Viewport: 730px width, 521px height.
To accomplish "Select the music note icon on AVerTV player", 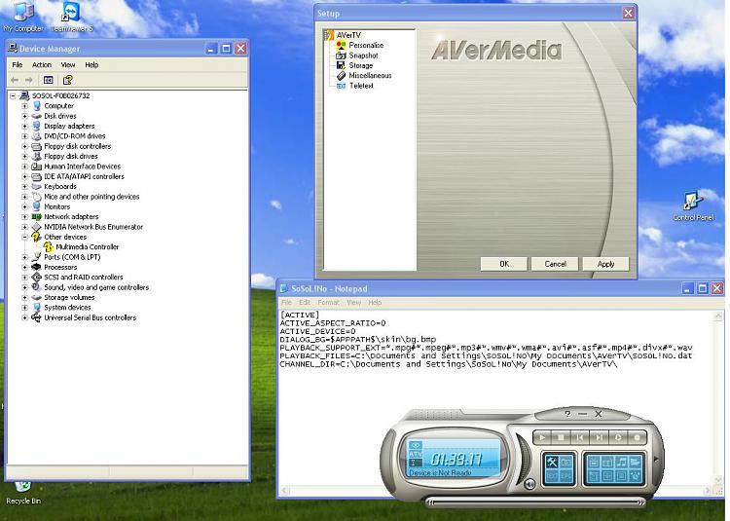I will (x=621, y=463).
